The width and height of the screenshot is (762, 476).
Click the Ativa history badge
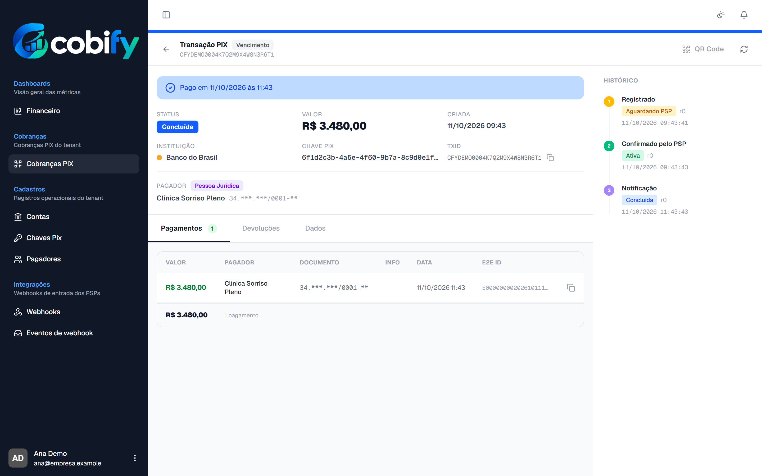click(x=633, y=155)
